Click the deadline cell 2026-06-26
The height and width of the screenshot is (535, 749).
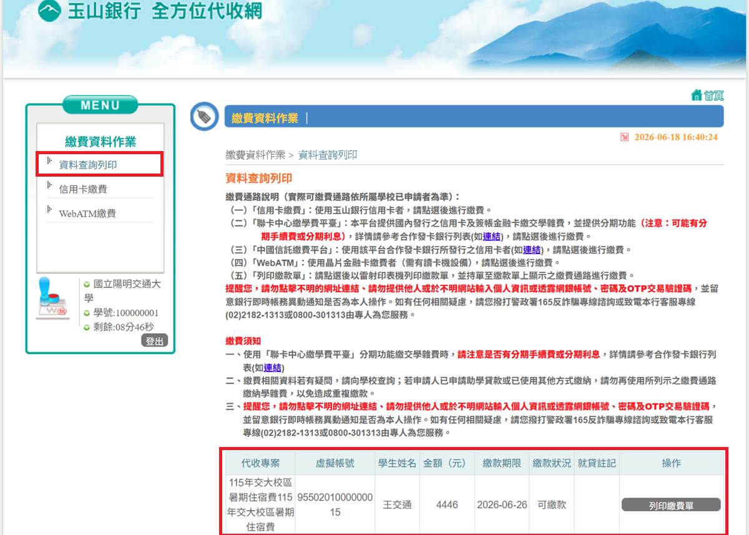click(502, 504)
